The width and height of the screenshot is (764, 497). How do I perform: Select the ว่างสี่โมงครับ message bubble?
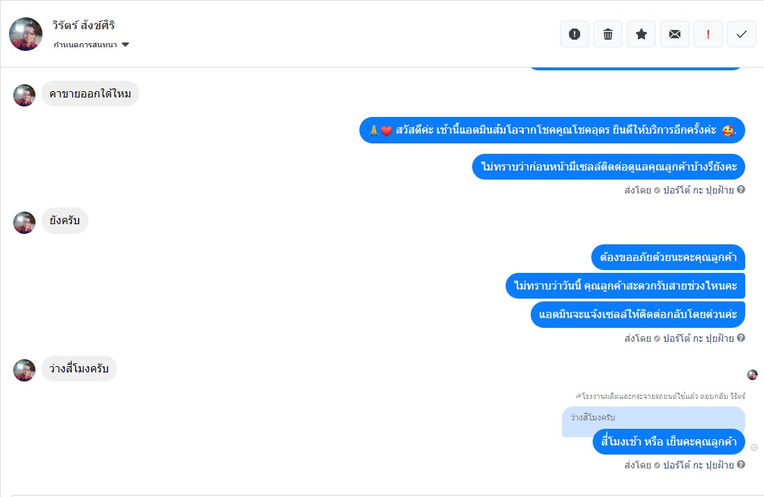(x=79, y=368)
